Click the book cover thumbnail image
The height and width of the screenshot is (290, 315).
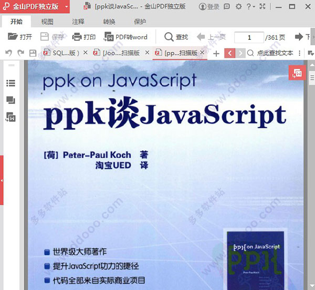255,260
